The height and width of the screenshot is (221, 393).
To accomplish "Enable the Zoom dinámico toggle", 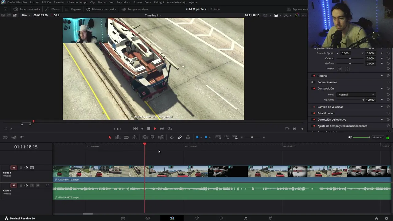I will 313,82.
